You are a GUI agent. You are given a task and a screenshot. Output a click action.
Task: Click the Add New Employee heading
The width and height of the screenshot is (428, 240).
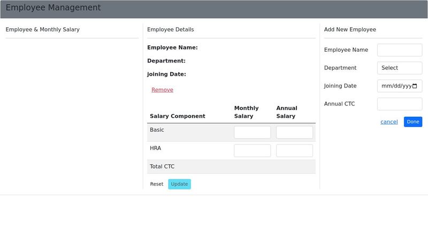coord(350,29)
